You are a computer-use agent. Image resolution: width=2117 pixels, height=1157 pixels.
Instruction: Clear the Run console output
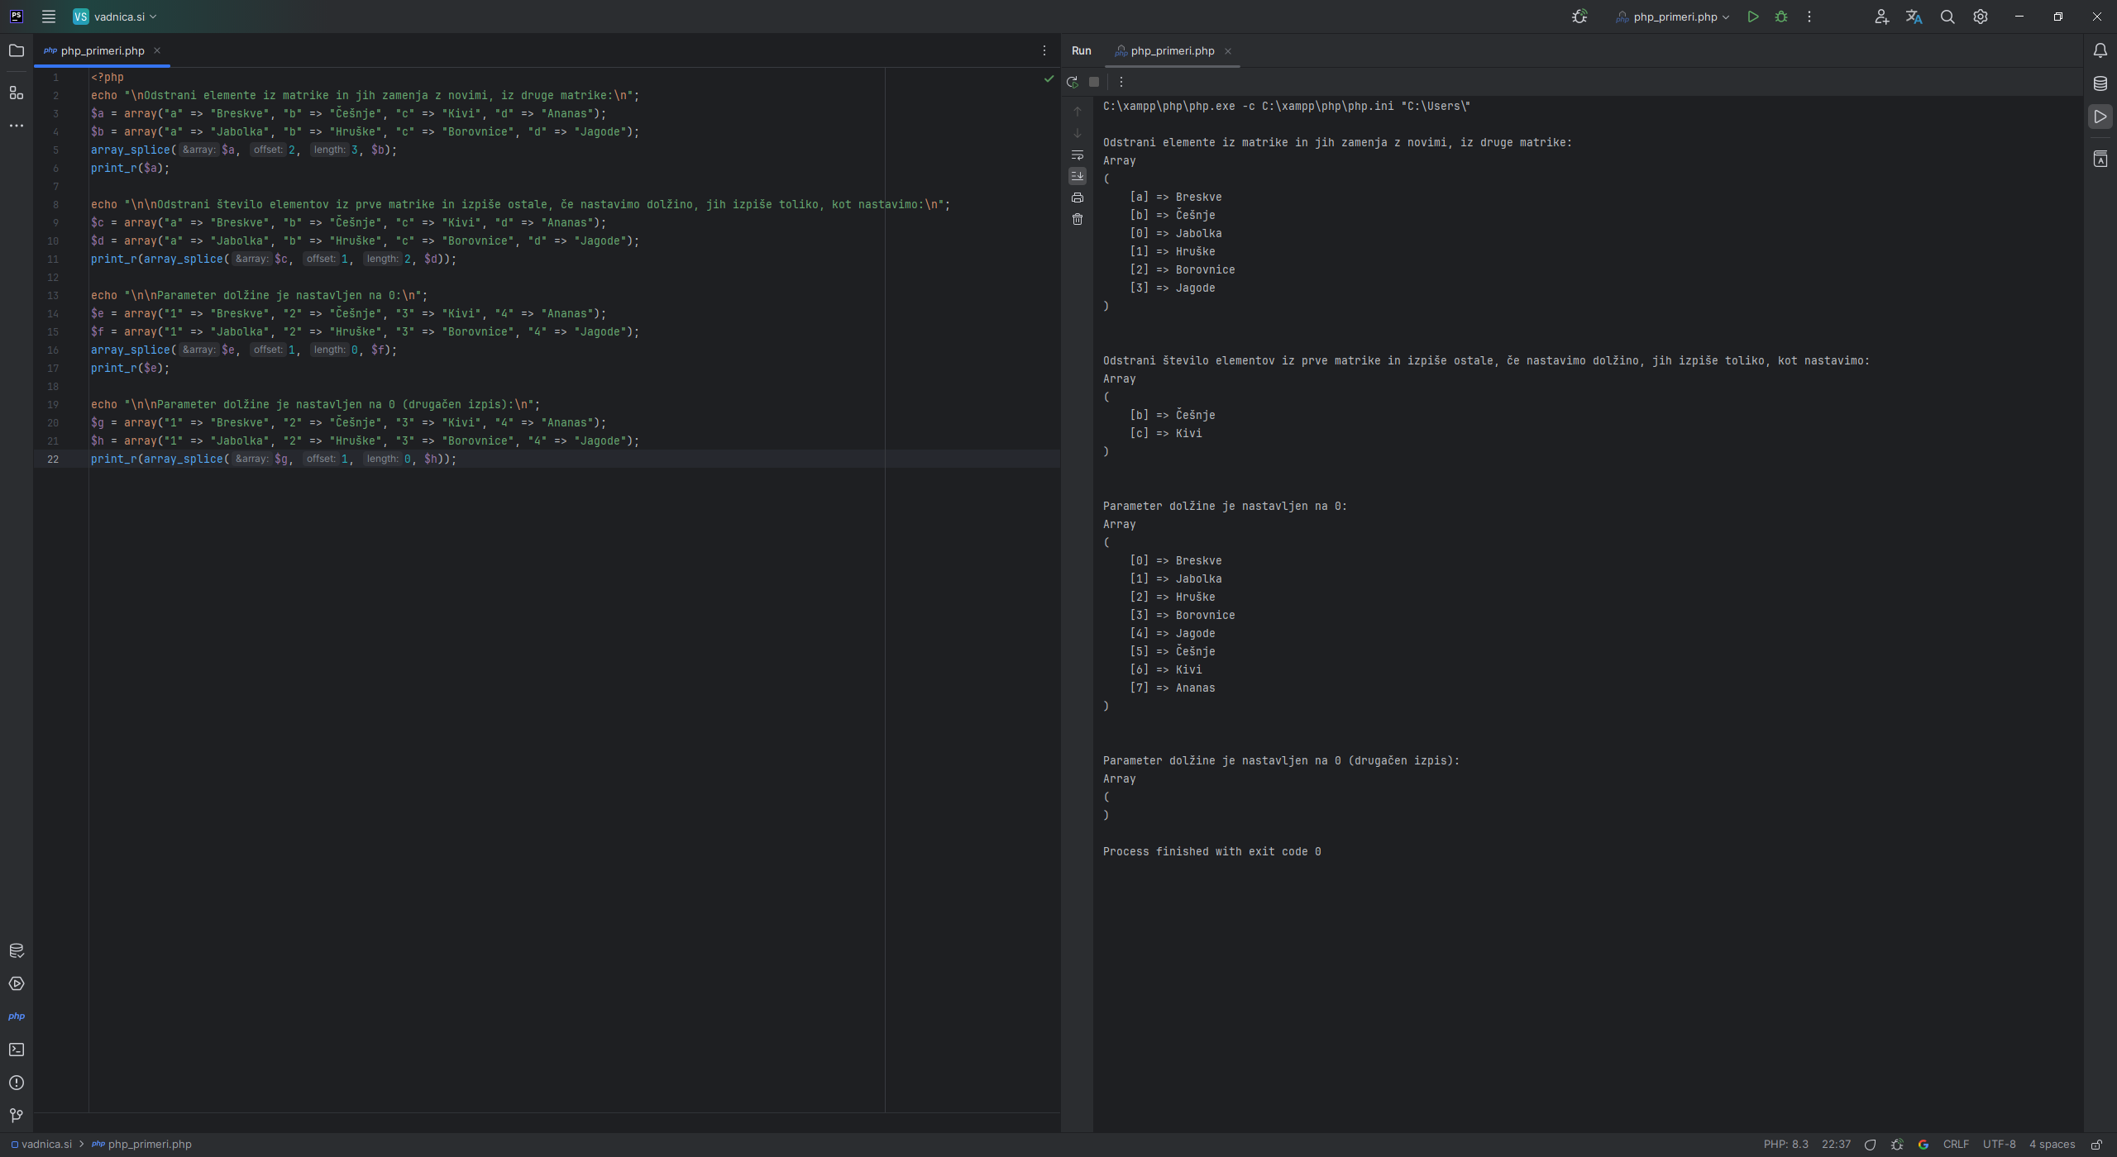pyautogui.click(x=1077, y=219)
